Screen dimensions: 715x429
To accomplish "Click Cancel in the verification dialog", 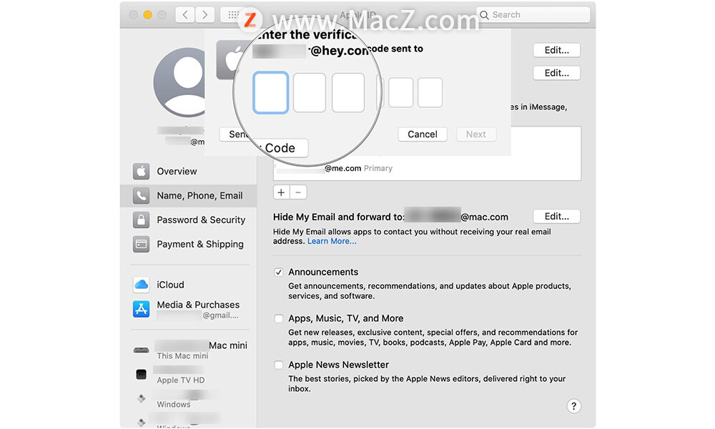I will pos(423,134).
